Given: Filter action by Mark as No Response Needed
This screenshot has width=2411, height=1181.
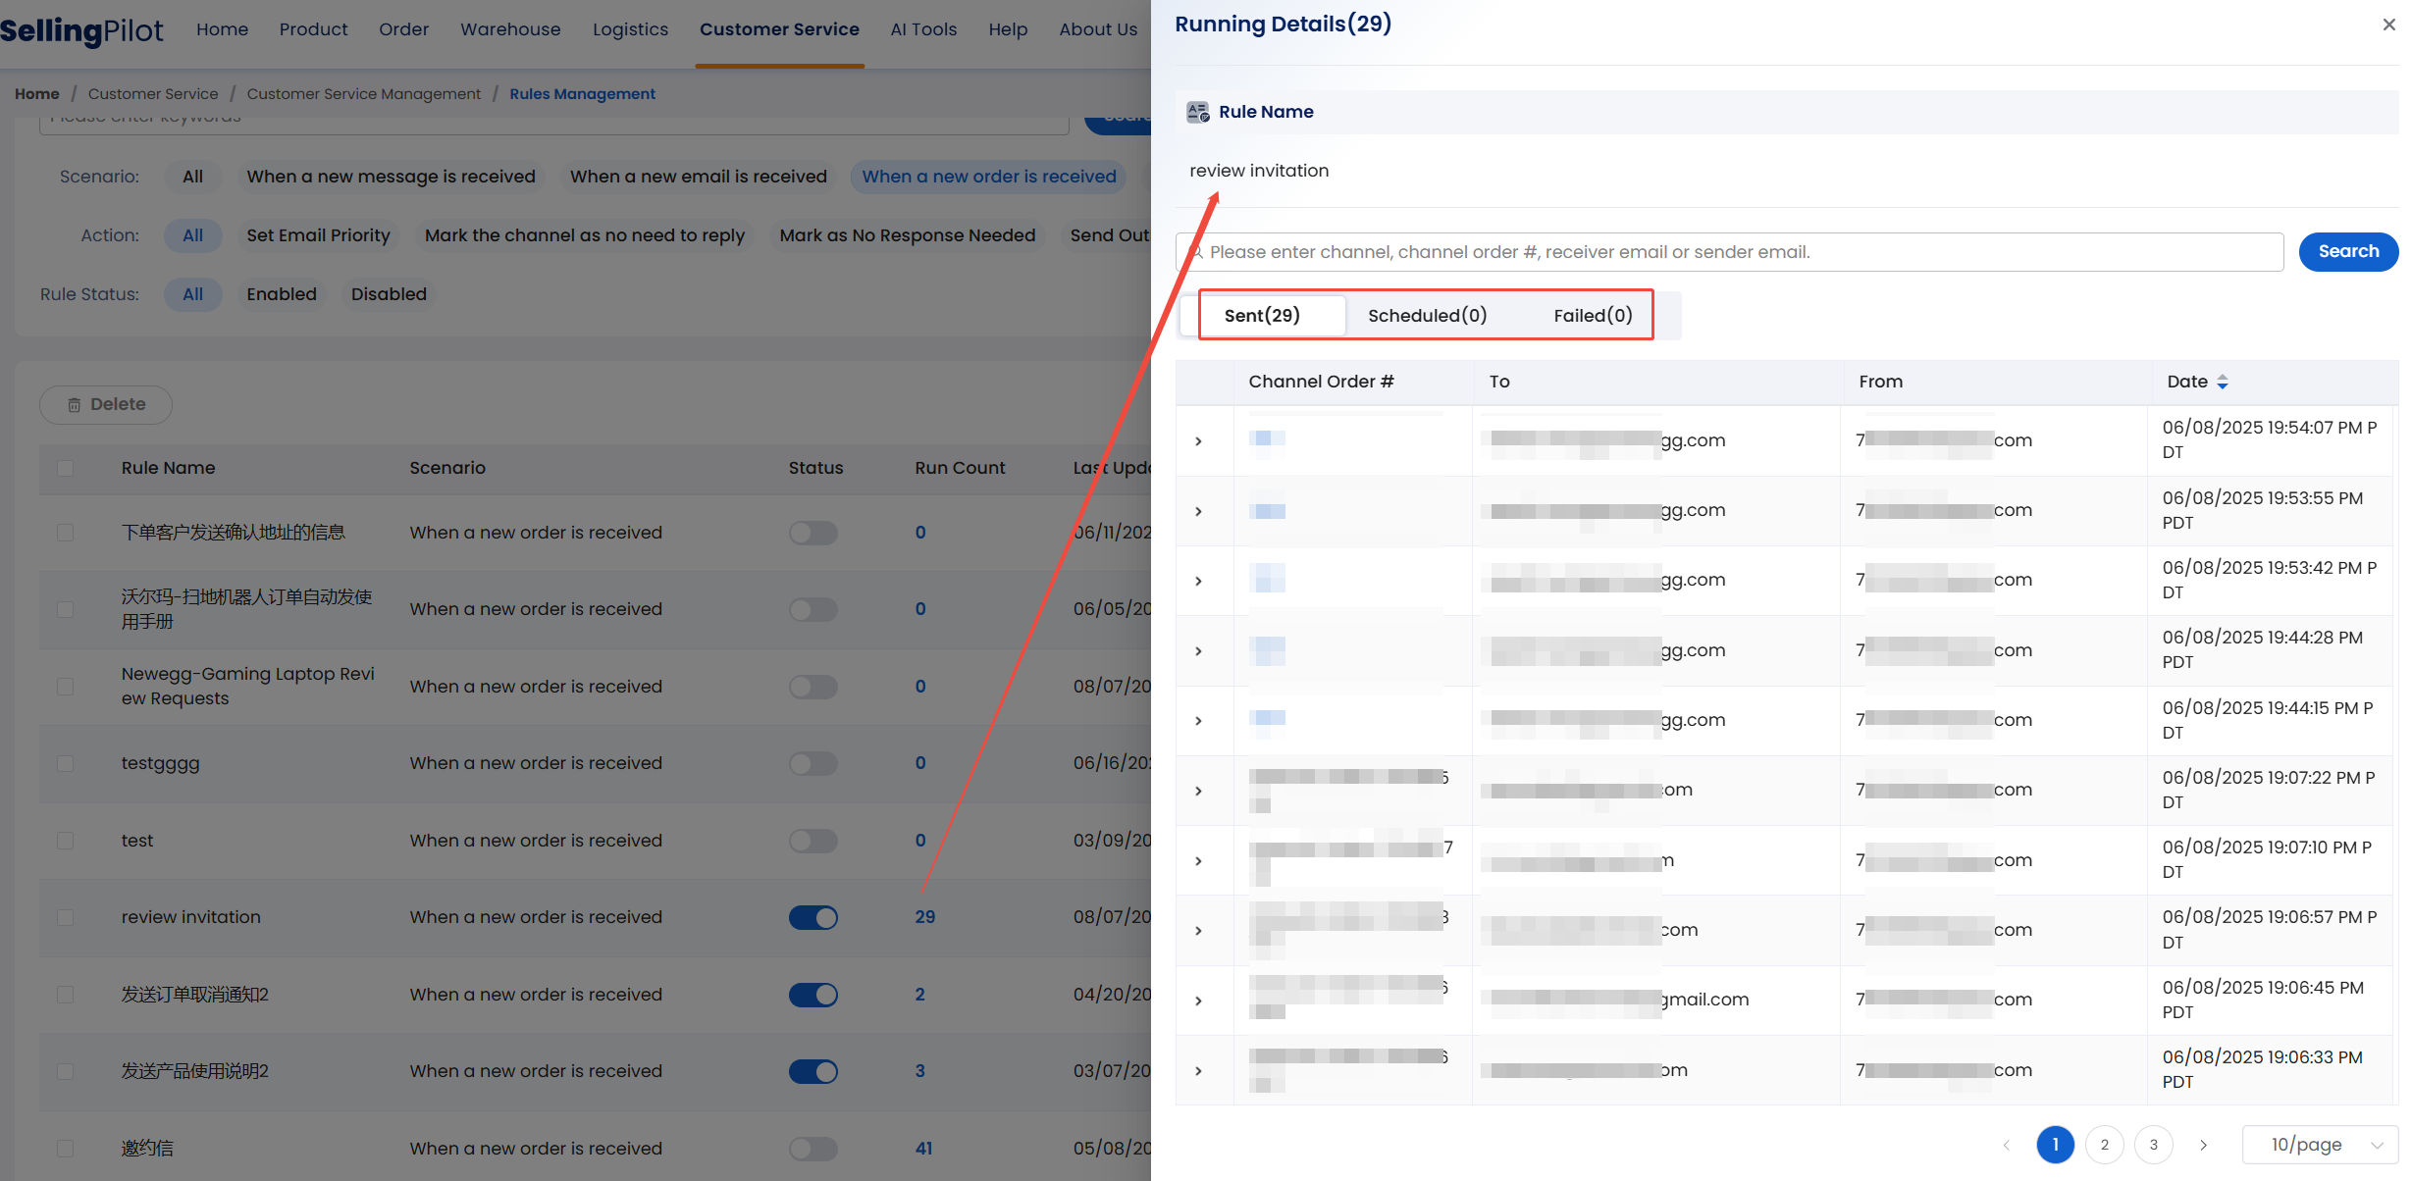Looking at the screenshot, I should (908, 235).
